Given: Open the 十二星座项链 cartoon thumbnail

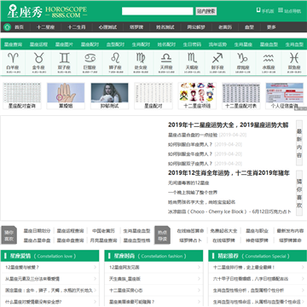Looking at the screenshot, I should [197, 96].
